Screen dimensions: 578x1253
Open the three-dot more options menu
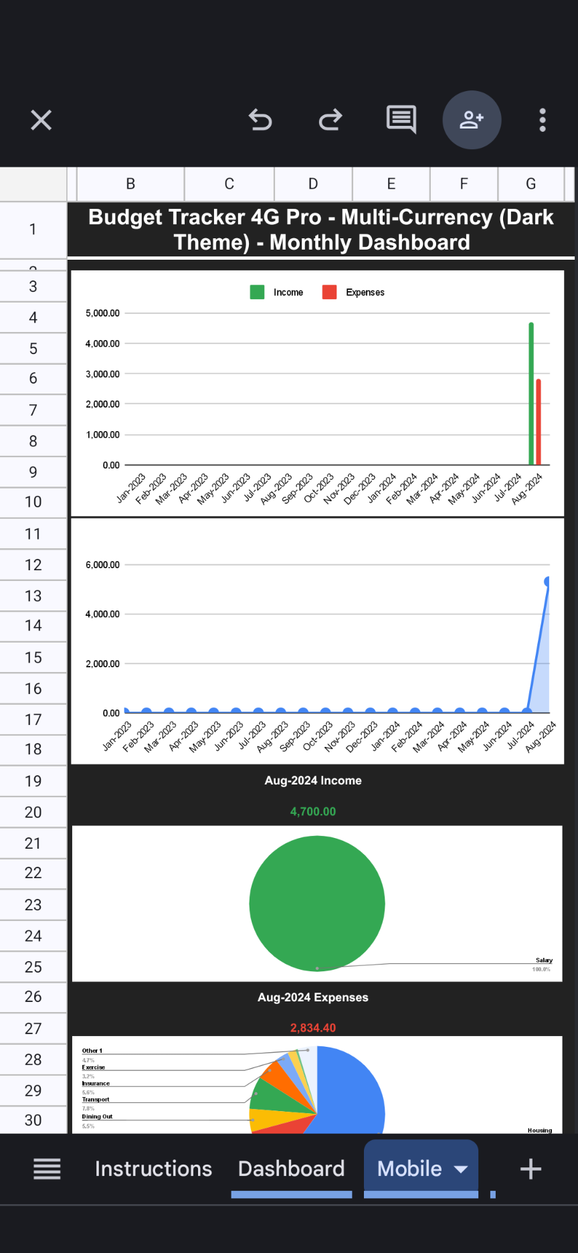543,120
